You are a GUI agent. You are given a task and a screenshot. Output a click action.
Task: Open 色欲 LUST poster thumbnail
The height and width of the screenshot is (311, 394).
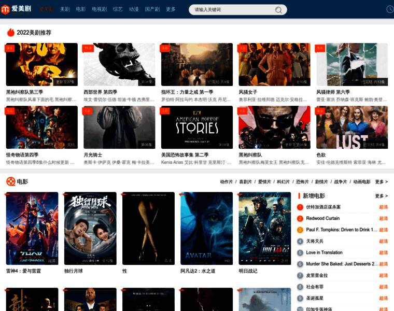tap(352, 128)
